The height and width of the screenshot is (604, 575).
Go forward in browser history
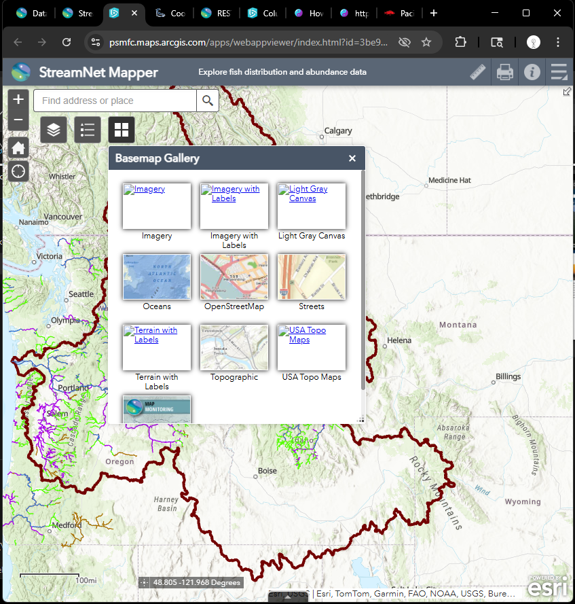tap(42, 42)
